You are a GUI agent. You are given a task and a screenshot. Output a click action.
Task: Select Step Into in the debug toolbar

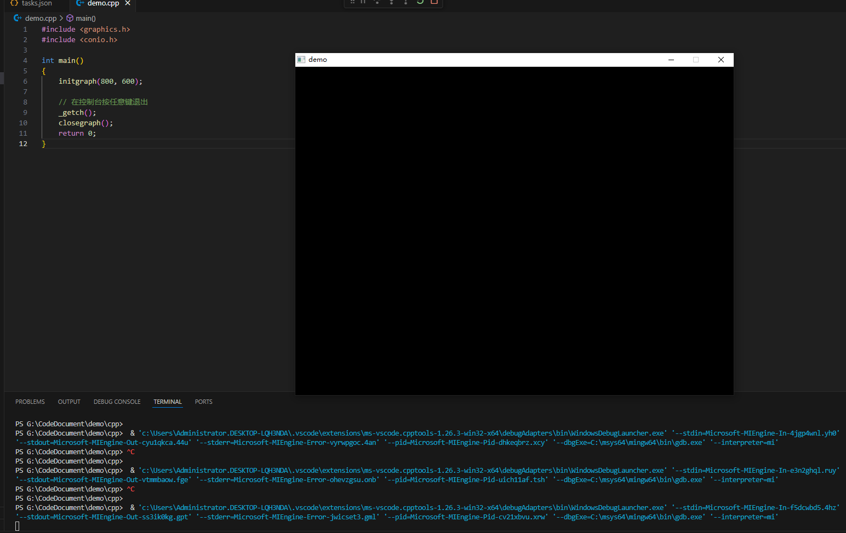(x=391, y=2)
